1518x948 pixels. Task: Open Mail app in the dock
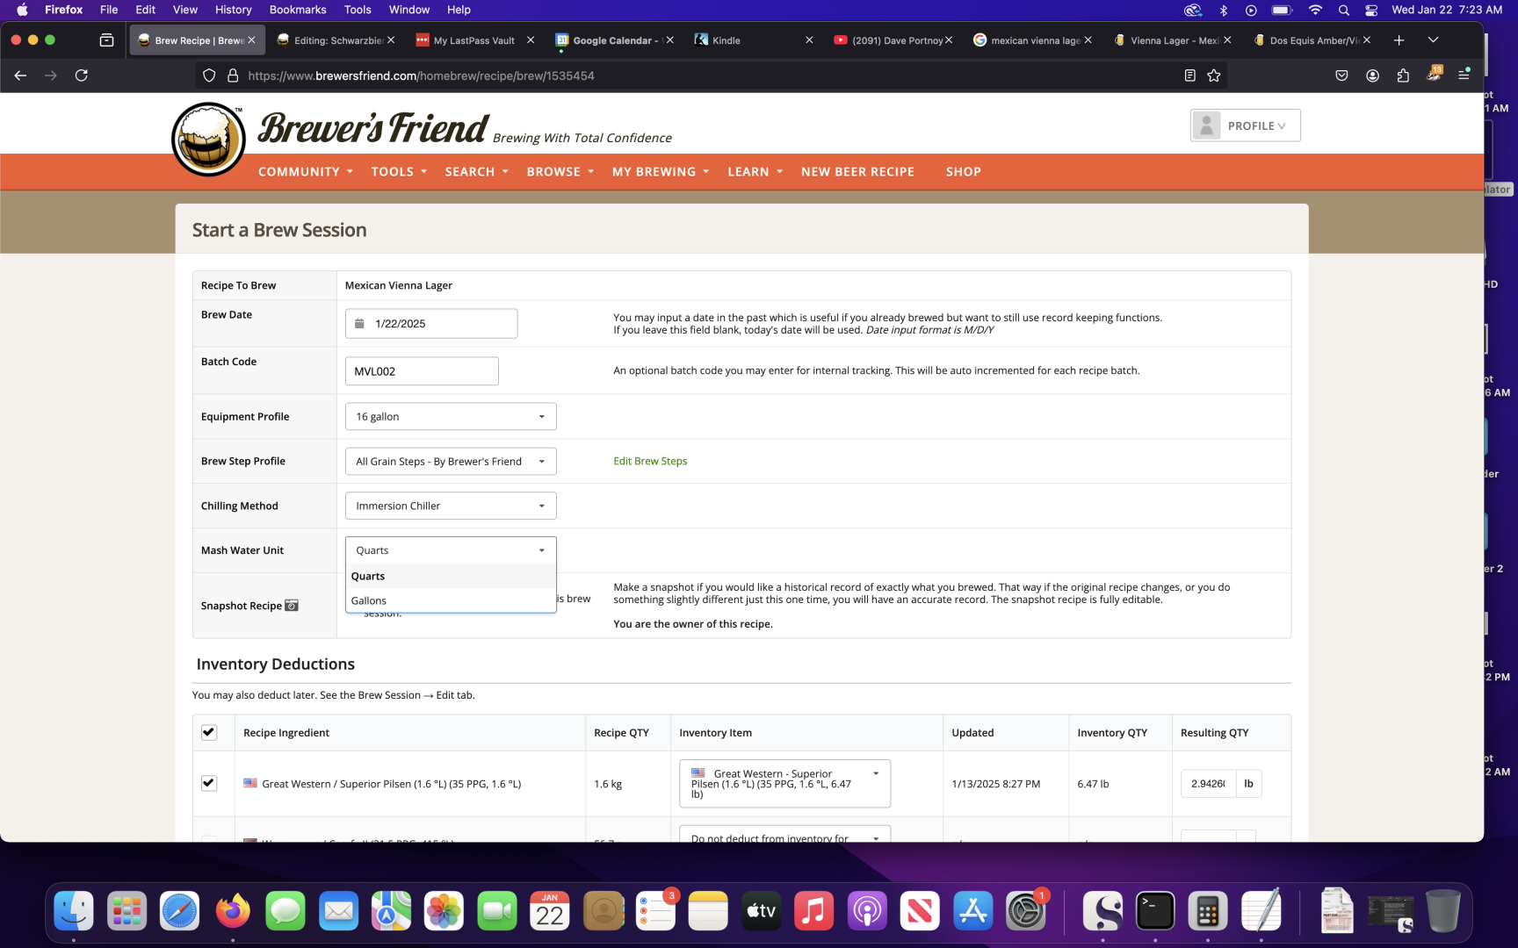click(x=338, y=911)
